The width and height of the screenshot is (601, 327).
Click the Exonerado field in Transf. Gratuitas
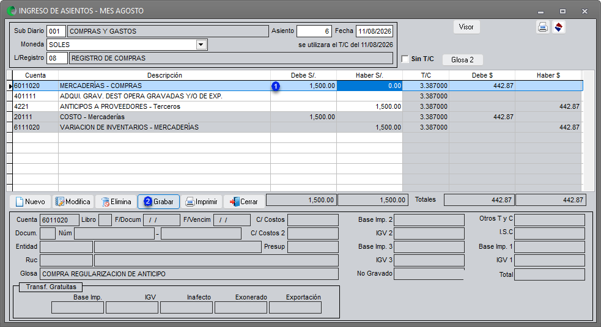241,307
